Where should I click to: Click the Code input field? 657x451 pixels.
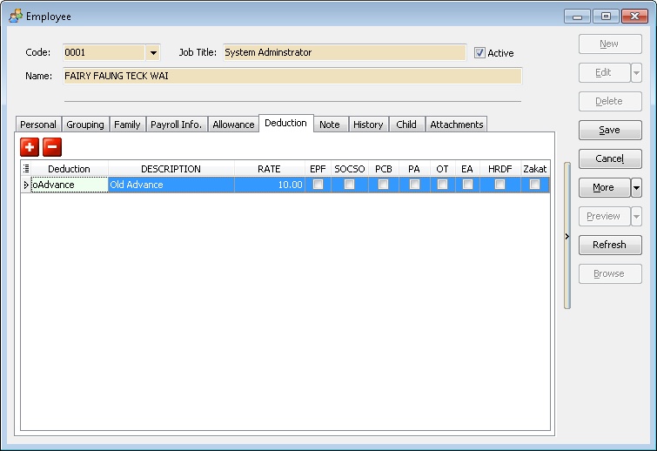pyautogui.click(x=104, y=53)
